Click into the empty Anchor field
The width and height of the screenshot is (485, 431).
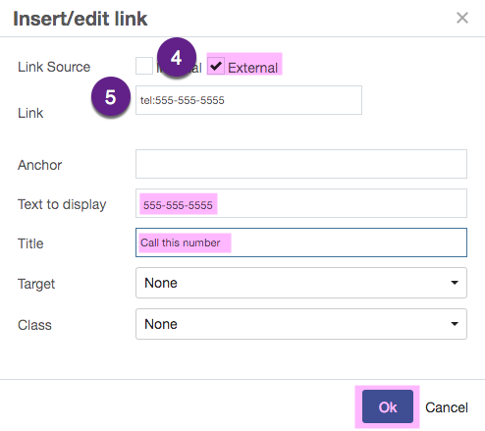click(x=301, y=164)
